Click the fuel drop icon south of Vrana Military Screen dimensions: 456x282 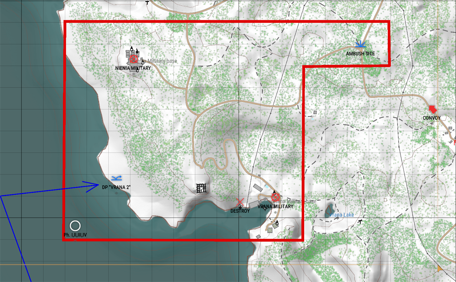pos(276,223)
